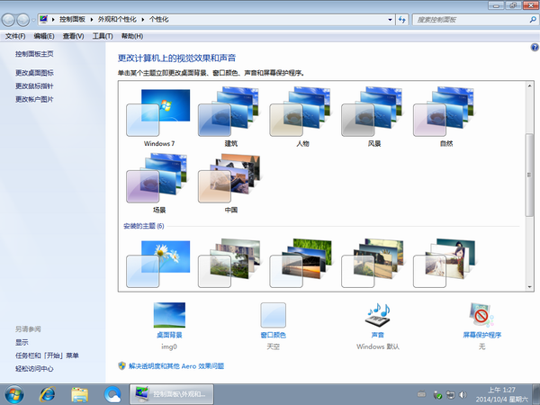
Task: Click the shield icon beside Aero troubleshooting
Action: tap(121, 365)
